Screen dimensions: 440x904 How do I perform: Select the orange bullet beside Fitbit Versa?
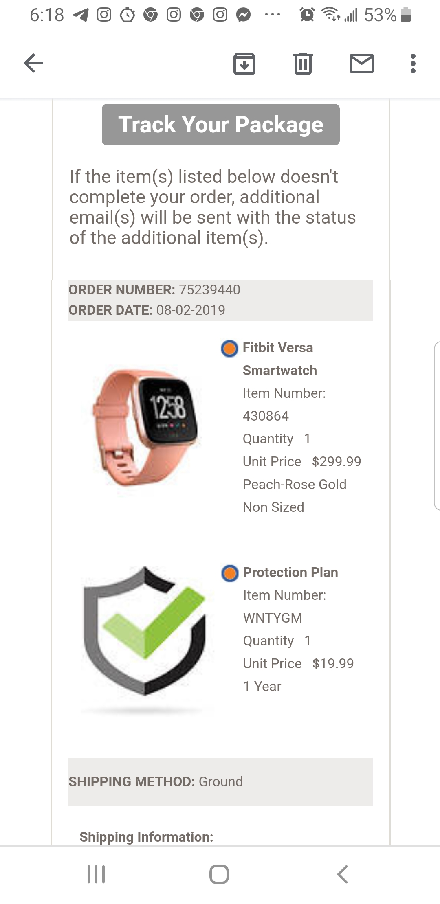click(229, 349)
